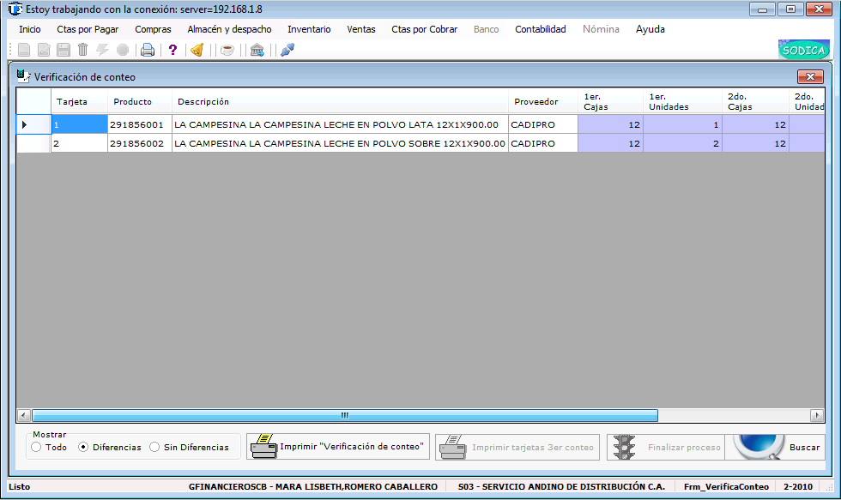
Task: Click product code 291856002
Action: tap(140, 143)
